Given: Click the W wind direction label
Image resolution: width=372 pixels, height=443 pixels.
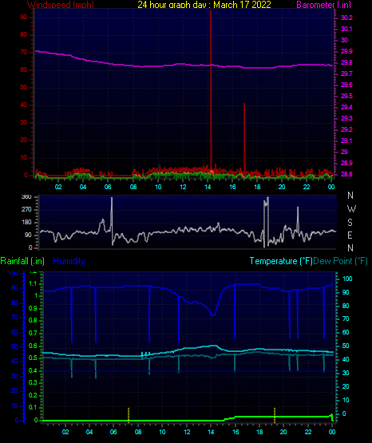Looking at the screenshot, I should 351,209.
